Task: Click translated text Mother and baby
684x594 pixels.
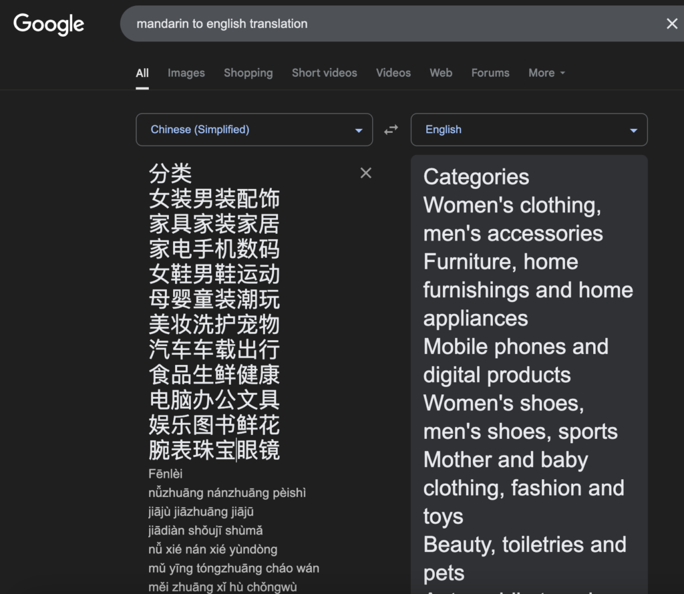Action: [506, 460]
